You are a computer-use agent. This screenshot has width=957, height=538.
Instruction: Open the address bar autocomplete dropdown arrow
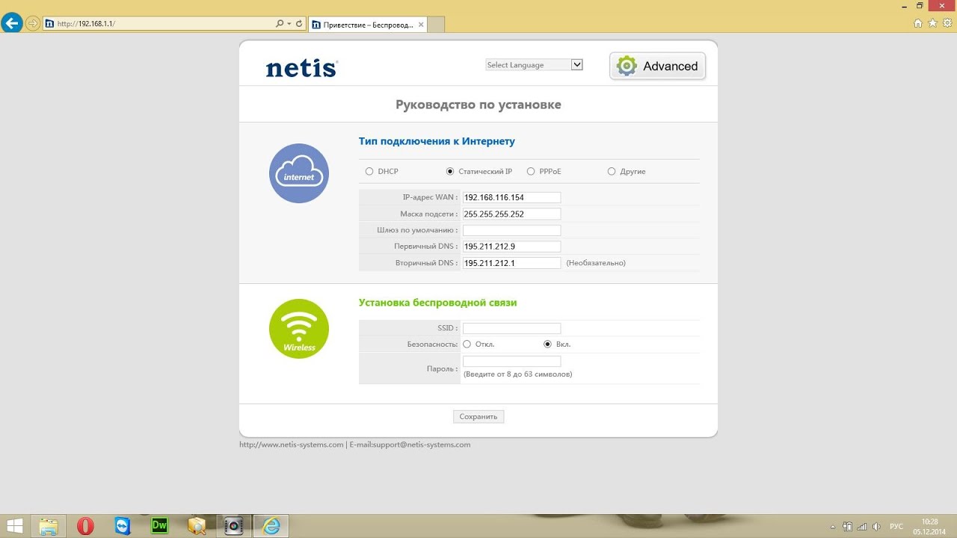pos(289,23)
